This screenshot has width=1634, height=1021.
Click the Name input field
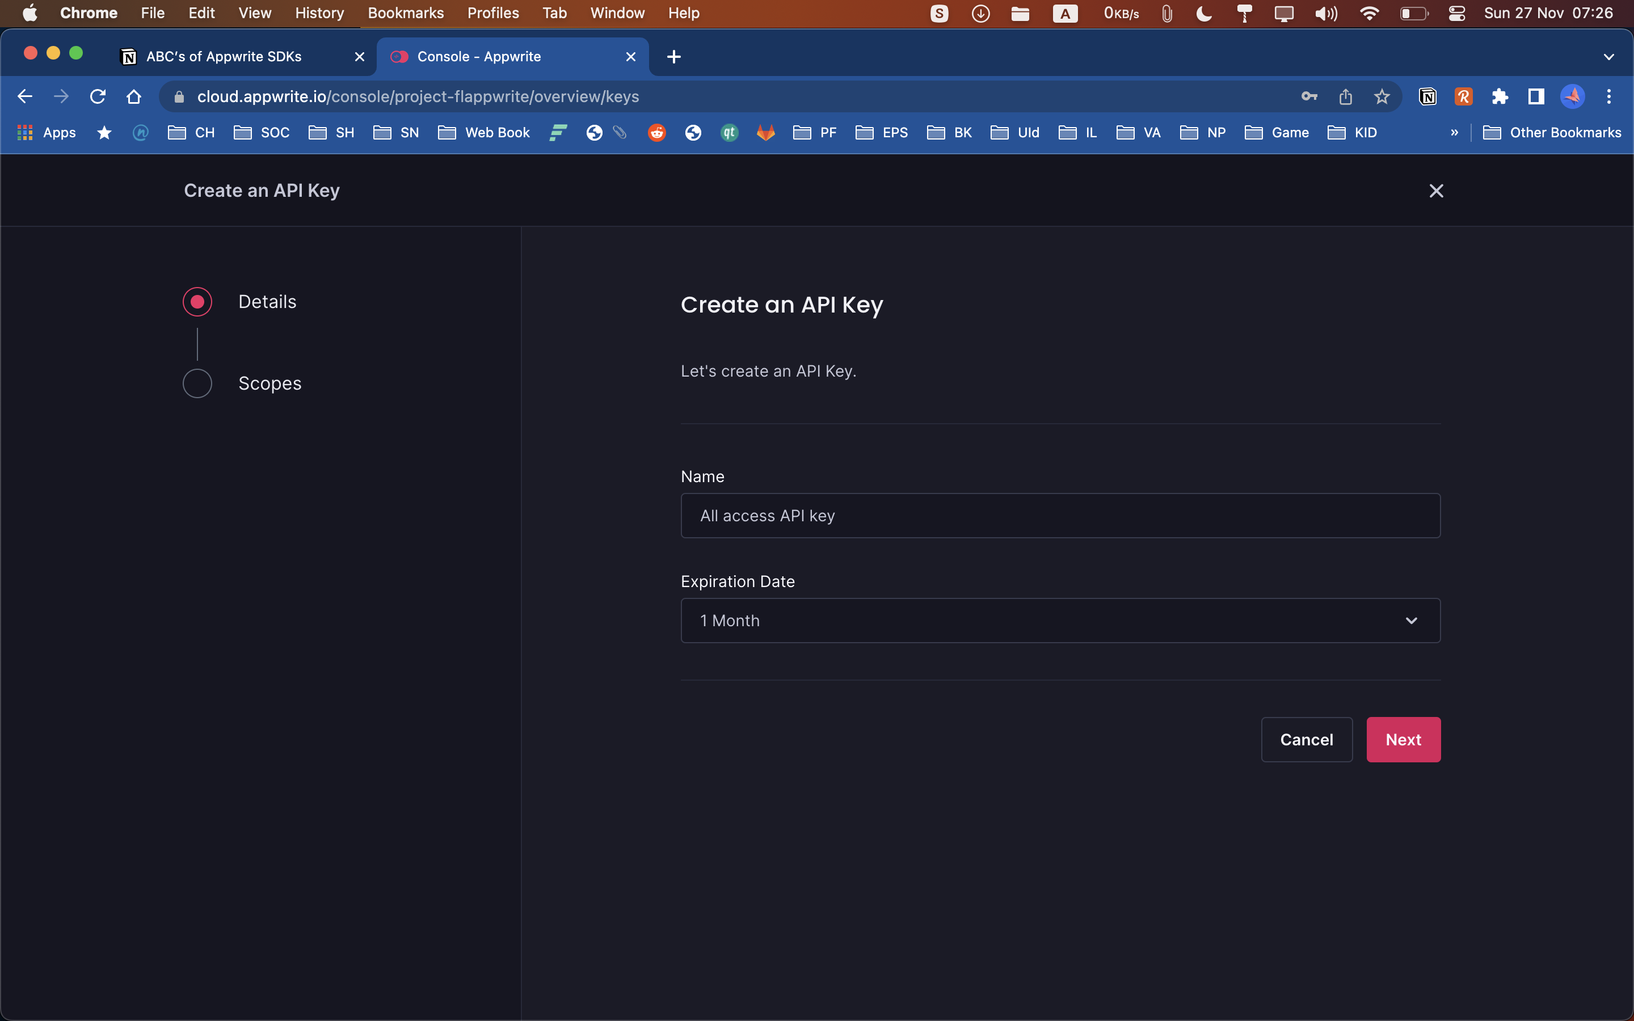(1060, 516)
